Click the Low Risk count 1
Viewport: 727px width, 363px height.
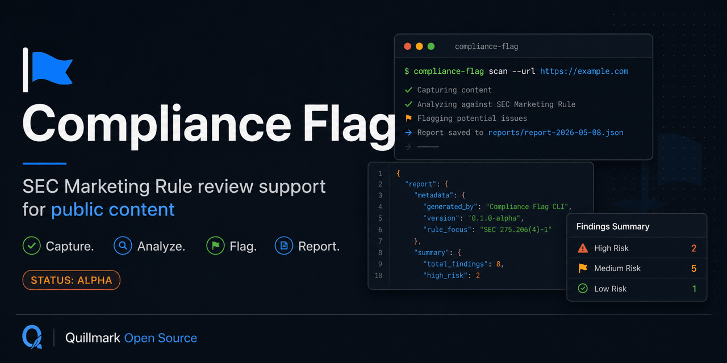694,289
